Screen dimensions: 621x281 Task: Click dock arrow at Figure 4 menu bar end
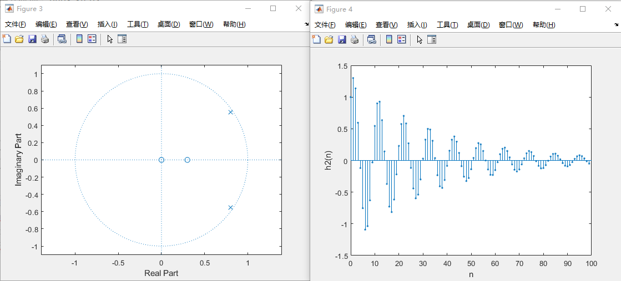pos(616,24)
